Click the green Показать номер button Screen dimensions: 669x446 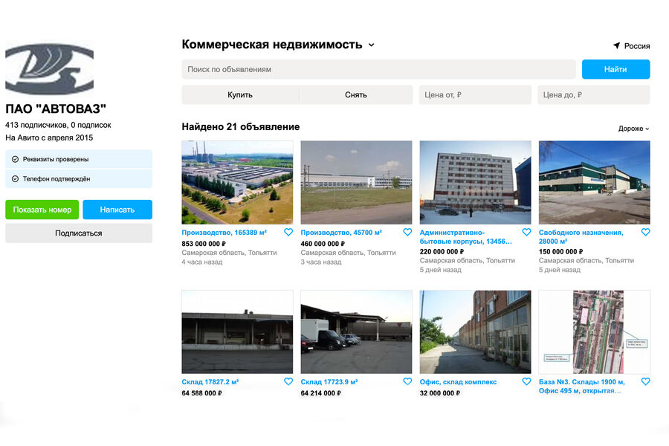click(42, 210)
